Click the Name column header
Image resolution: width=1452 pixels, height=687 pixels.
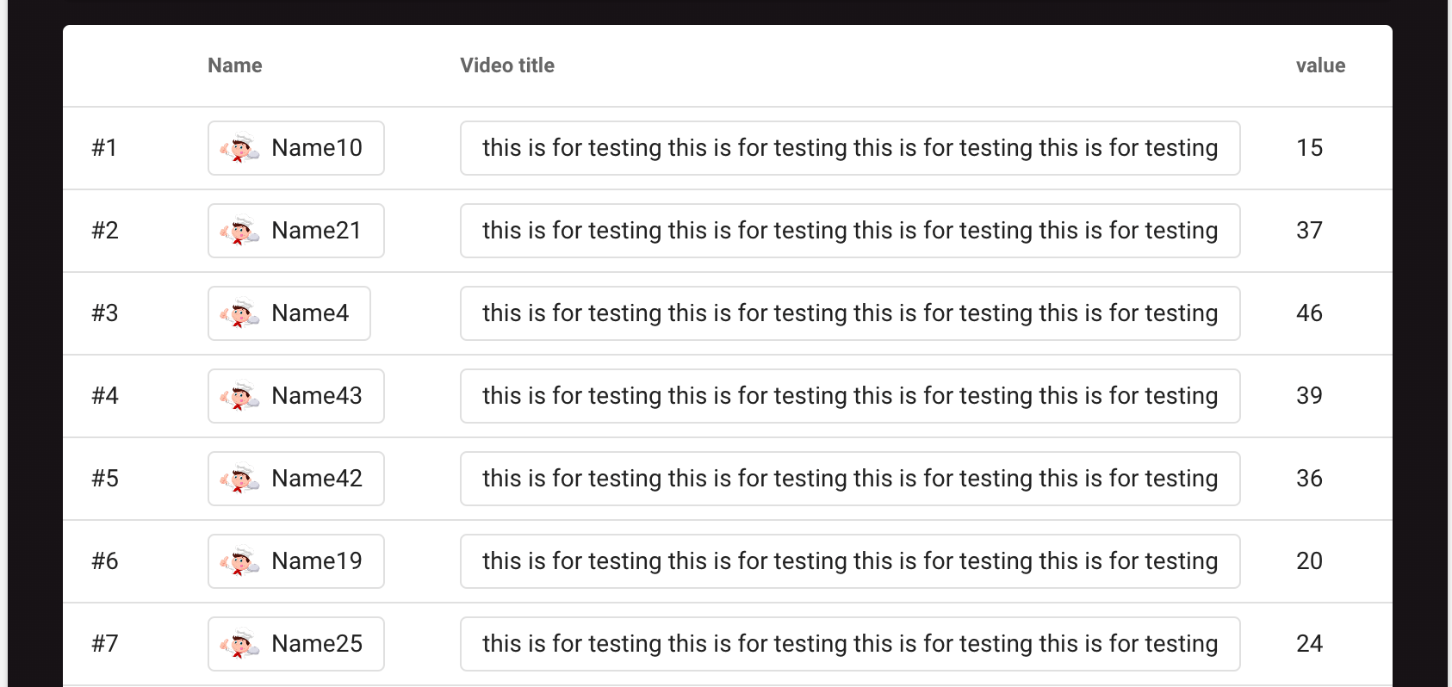234,65
